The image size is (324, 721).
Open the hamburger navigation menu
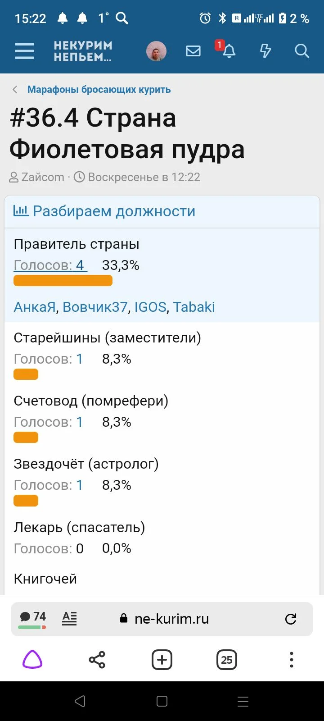25,51
